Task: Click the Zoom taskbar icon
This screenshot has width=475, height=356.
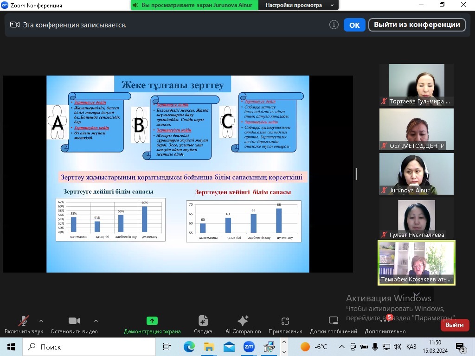Action: click(x=249, y=347)
